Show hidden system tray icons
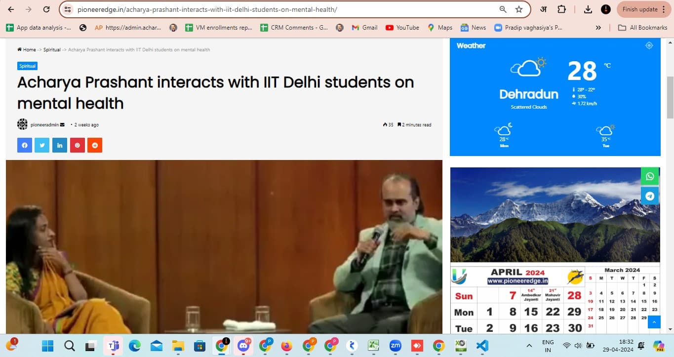The image size is (674, 357). tap(529, 346)
